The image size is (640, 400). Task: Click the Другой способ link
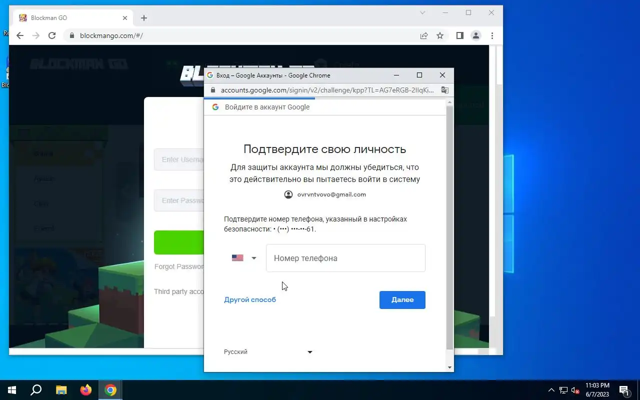(x=250, y=299)
